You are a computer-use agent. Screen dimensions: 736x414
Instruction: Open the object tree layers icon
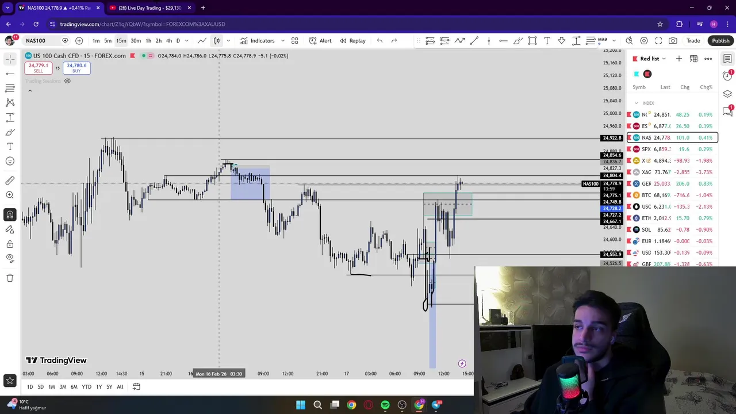click(x=727, y=94)
